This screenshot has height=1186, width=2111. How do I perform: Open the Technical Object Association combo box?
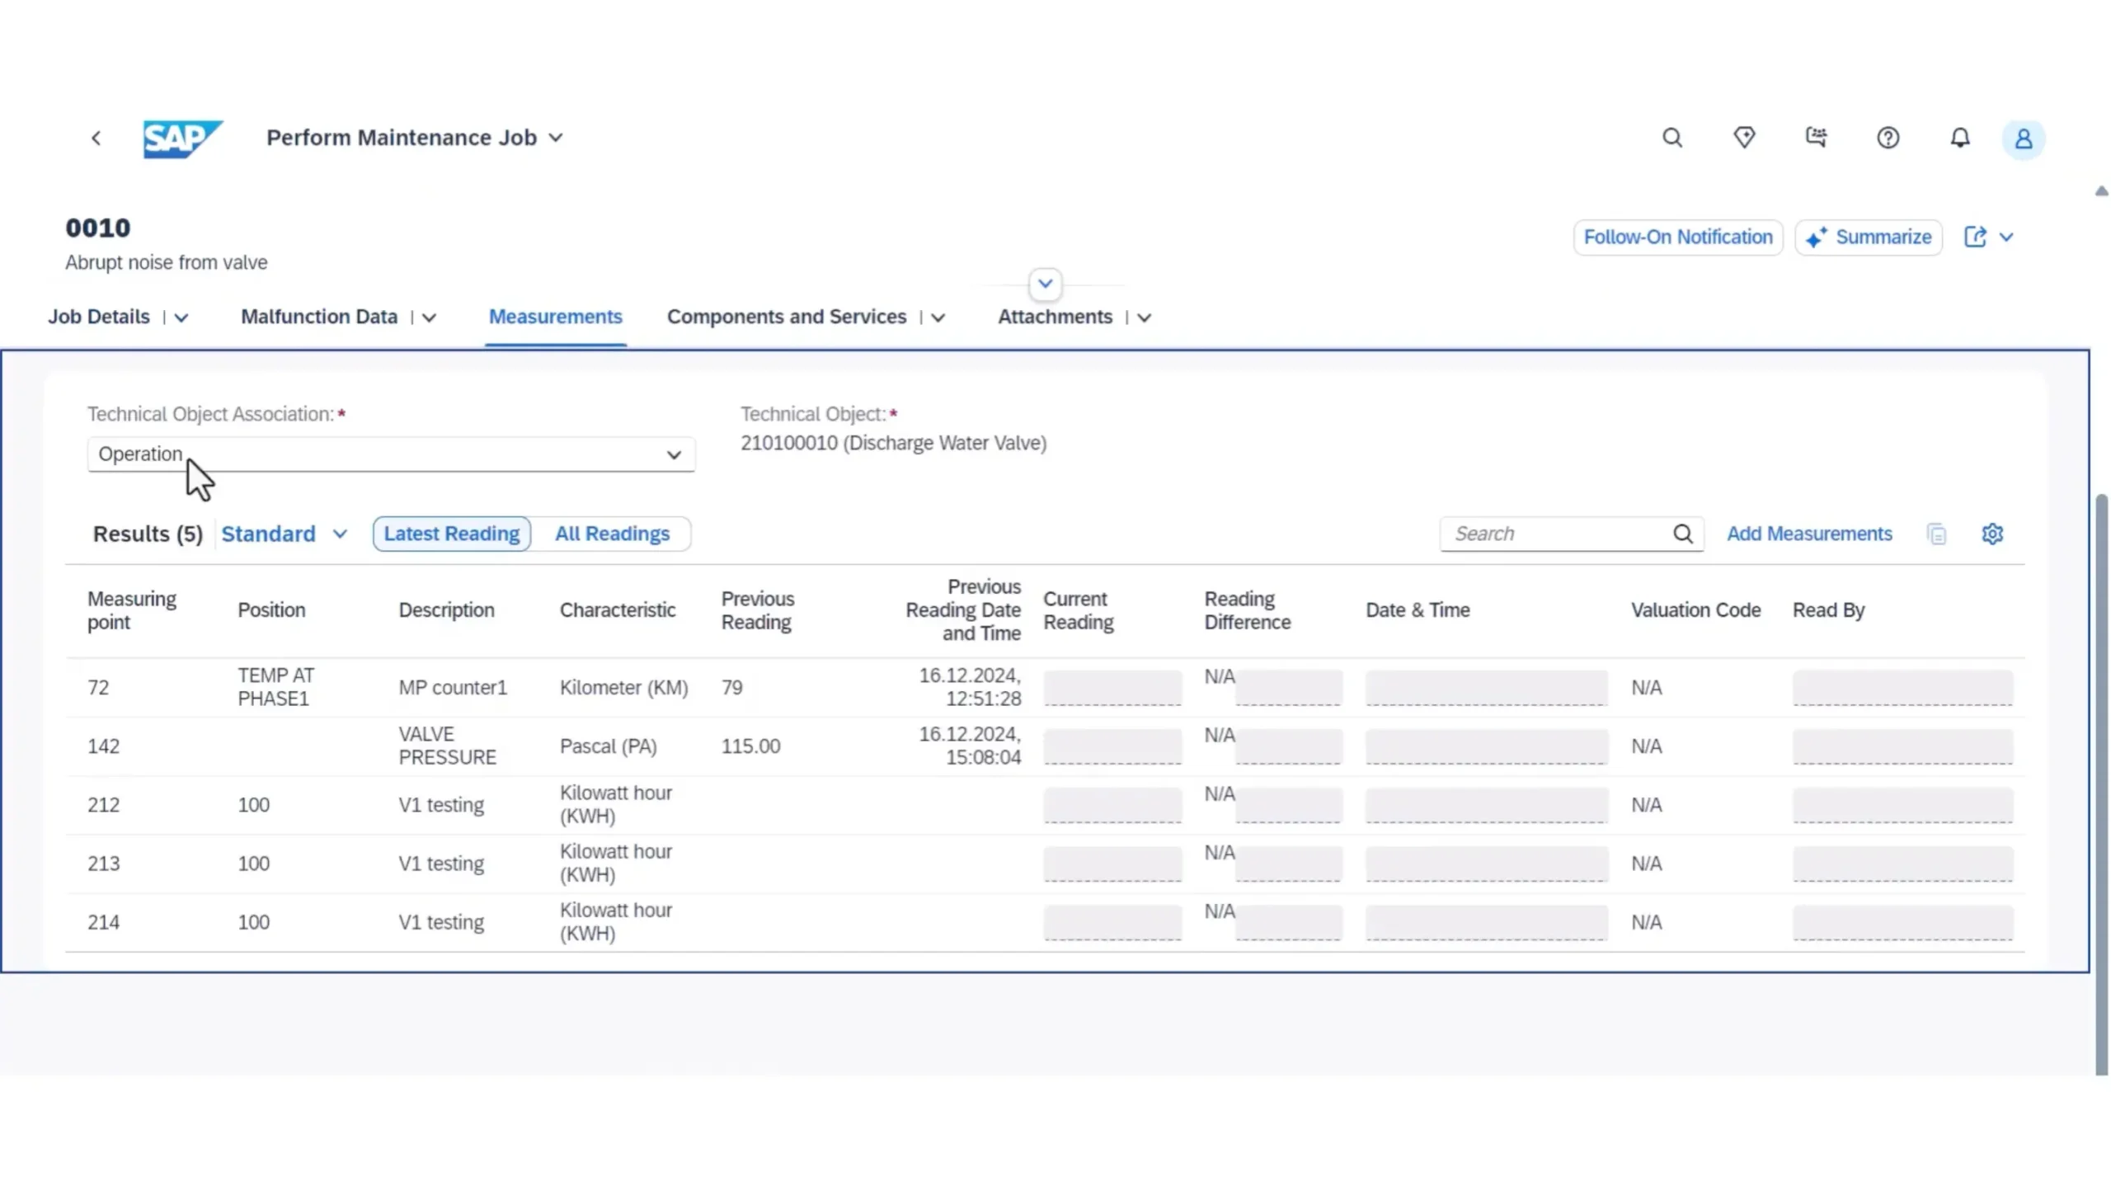pyautogui.click(x=391, y=454)
